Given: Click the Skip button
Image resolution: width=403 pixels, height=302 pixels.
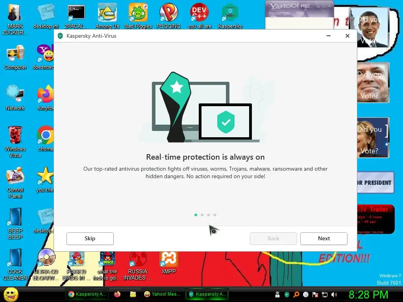Looking at the screenshot, I should [90, 239].
